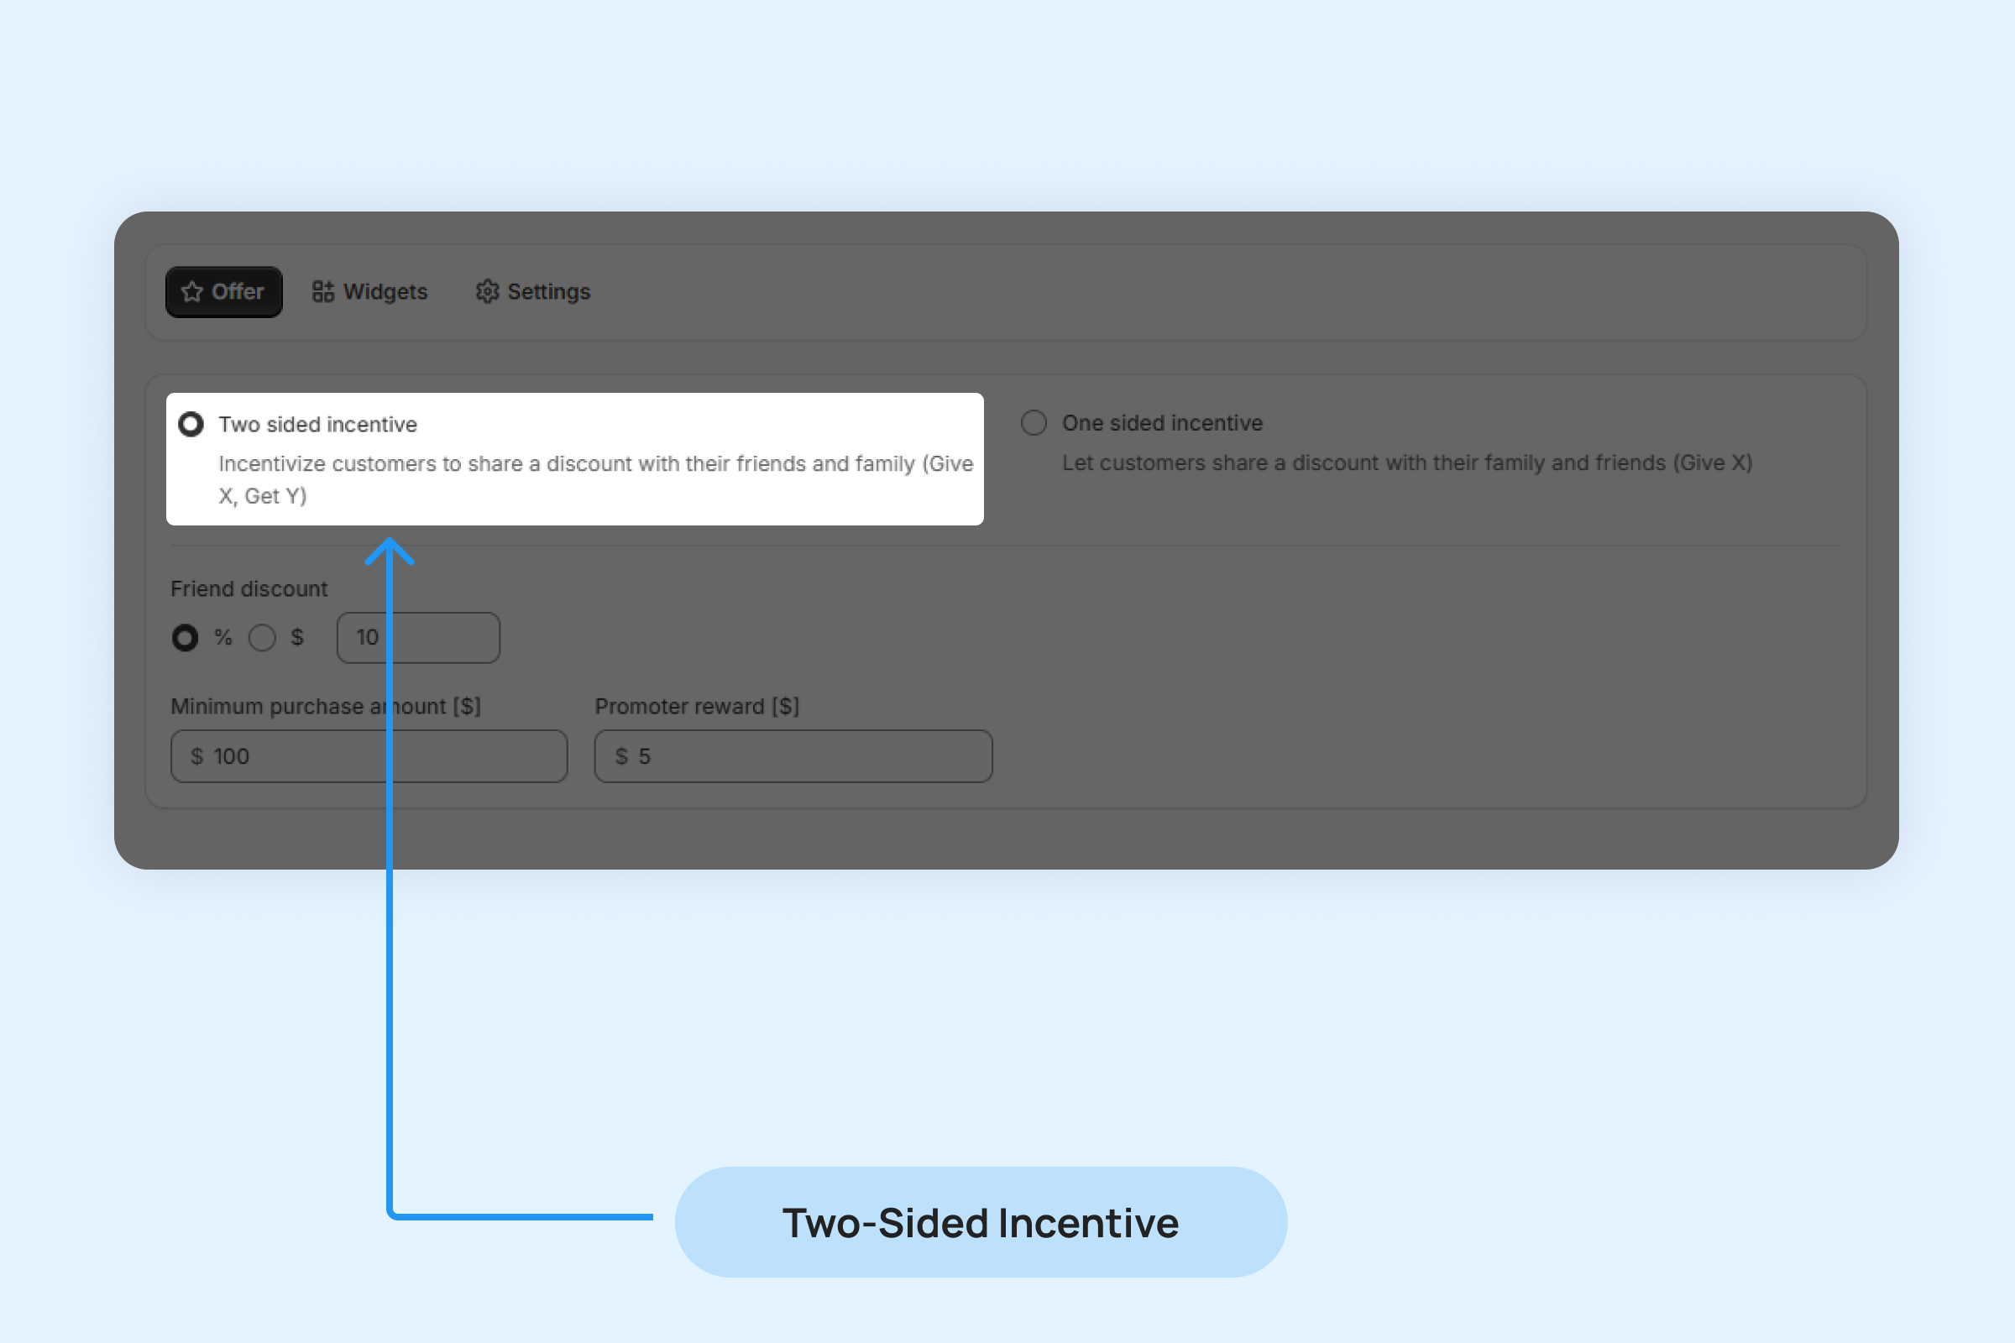Open the Offer tab label

[x=238, y=292]
